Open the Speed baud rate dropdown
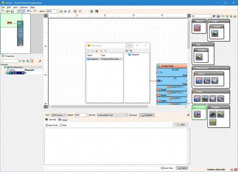 [x=86, y=115]
